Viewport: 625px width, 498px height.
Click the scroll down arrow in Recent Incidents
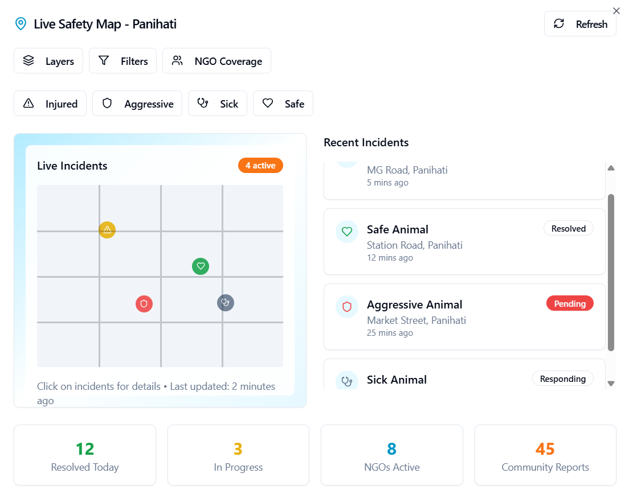[x=611, y=384]
